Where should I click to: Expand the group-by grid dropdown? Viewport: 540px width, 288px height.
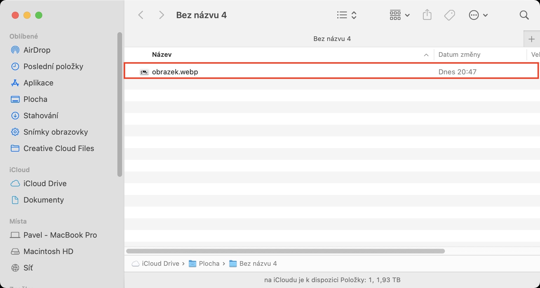pyautogui.click(x=399, y=15)
